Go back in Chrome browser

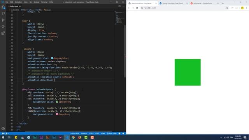(x=129, y=8)
